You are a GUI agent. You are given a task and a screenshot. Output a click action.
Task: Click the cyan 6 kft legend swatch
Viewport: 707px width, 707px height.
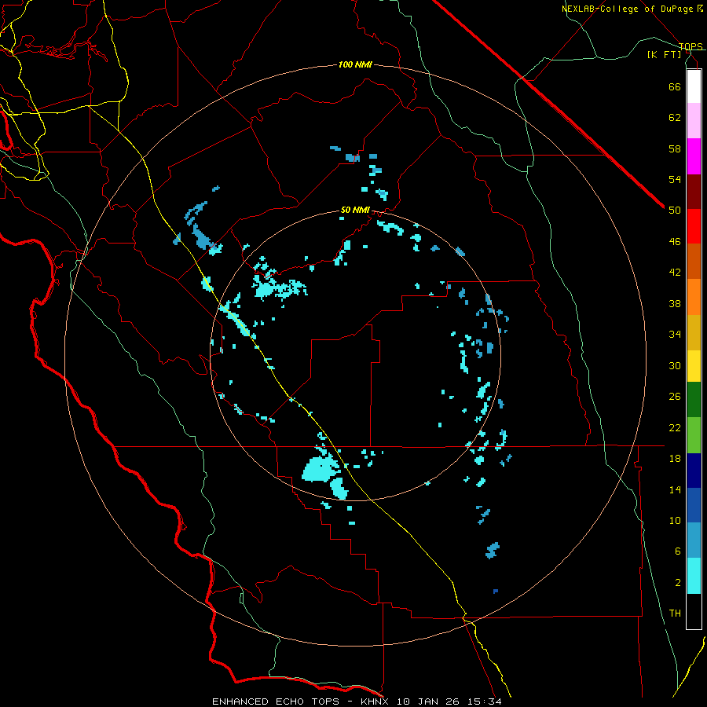pyautogui.click(x=694, y=576)
